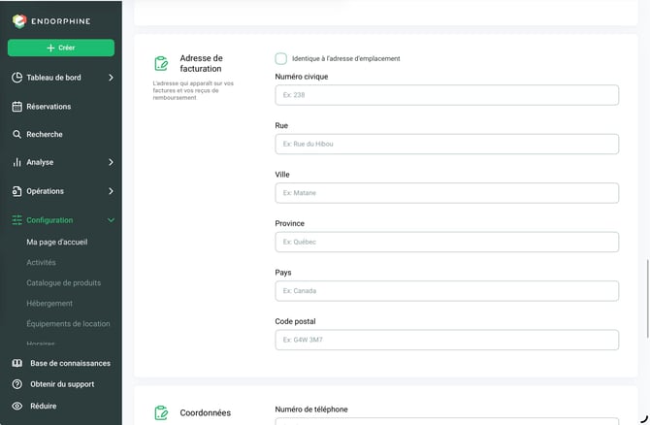
Task: Open Catalogue de produits submenu item
Action: (64, 282)
